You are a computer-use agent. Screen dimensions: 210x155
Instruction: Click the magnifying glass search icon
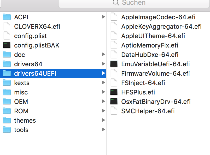pyautogui.click(x=116, y=3)
